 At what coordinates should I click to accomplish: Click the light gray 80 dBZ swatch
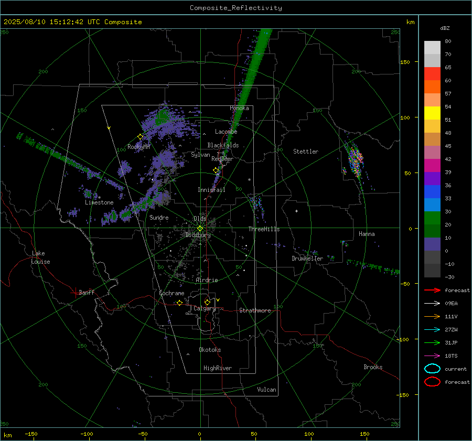[x=432, y=48]
